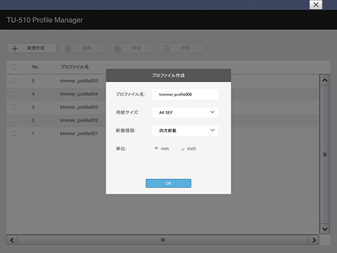Image resolution: width=337 pixels, height=253 pixels.
Task: Open the 用紙サイズ A4 SEF dropdown
Action: (x=185, y=112)
